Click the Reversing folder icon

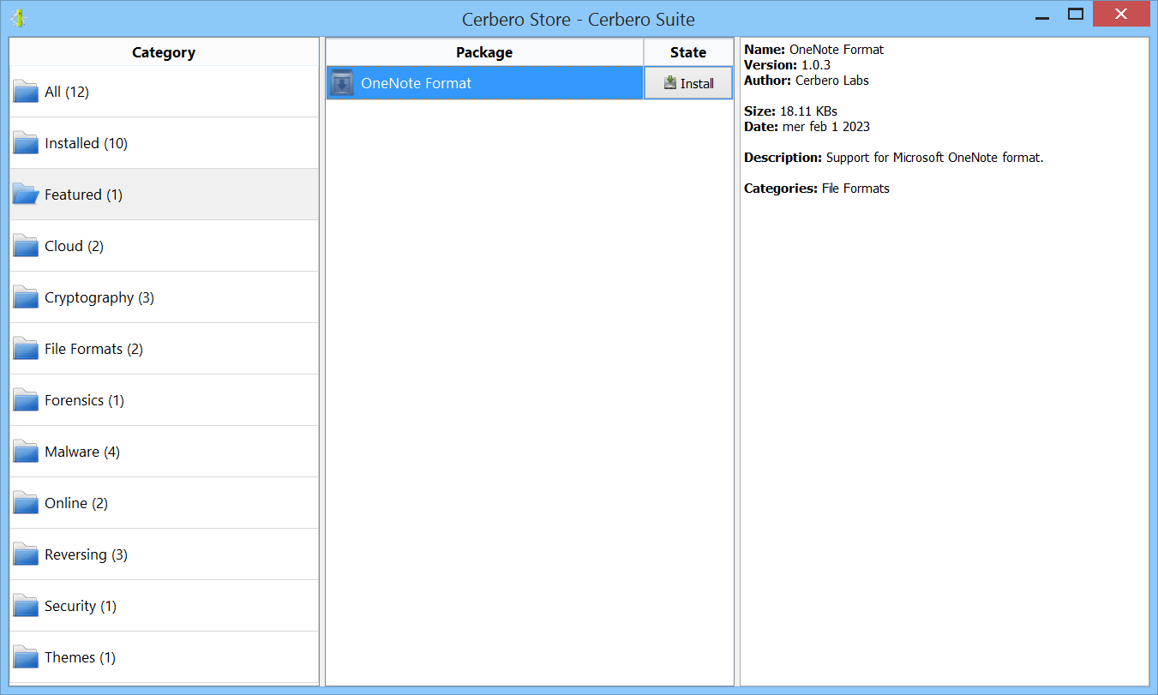coord(26,554)
